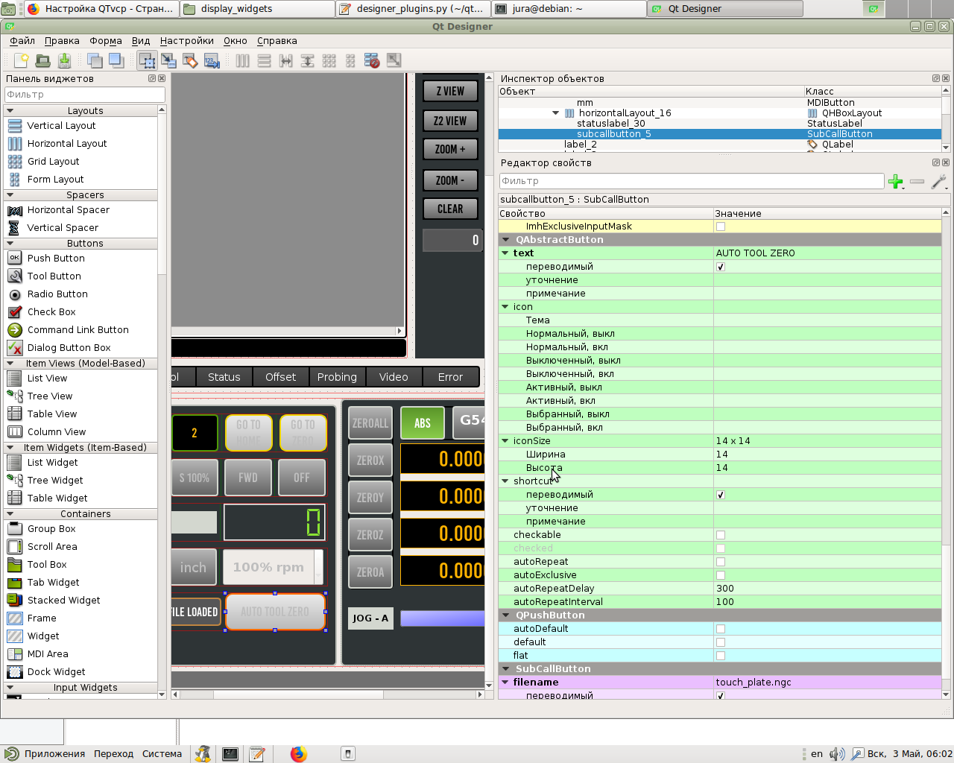Viewport: 954px width, 763px height.
Task: Create a new form via toolbar icon
Action: 21,60
